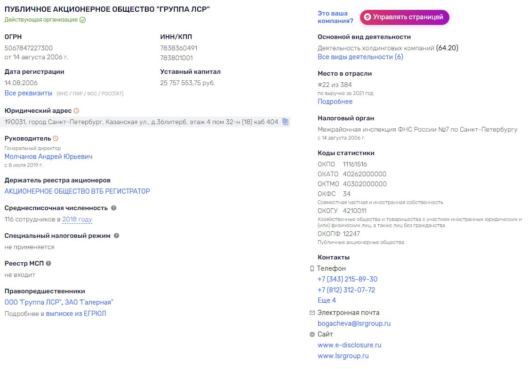Open predecessor ООО 'Группа ЛСР' link

33,302
